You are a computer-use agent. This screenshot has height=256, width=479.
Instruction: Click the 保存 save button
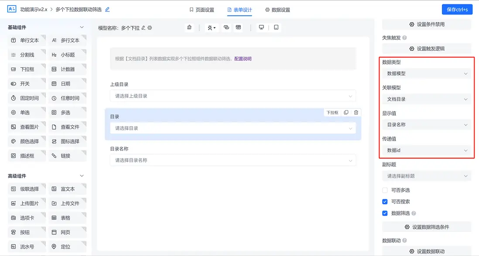[457, 9]
